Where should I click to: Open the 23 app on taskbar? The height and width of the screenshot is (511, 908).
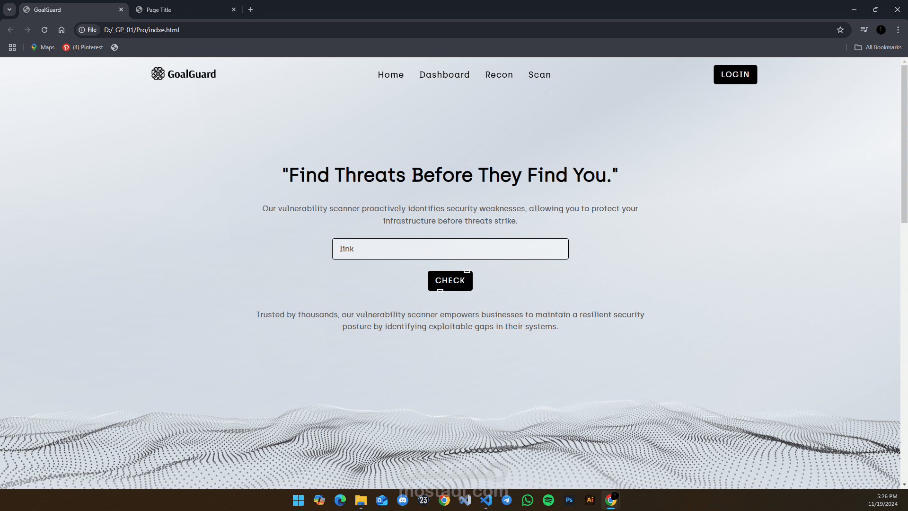423,500
